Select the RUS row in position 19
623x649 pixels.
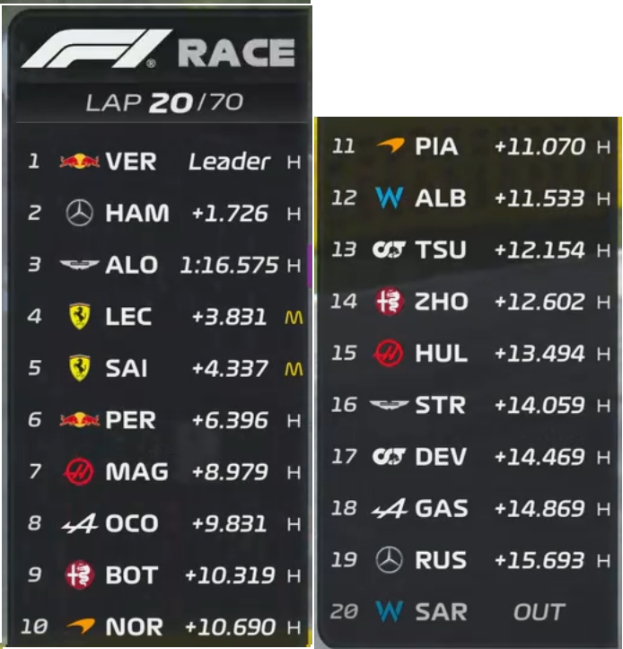[x=469, y=560]
